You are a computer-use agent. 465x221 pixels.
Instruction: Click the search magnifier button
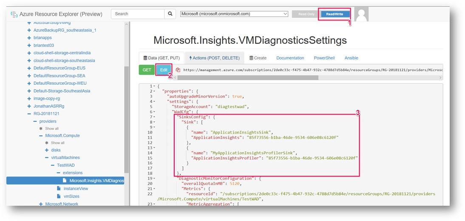click(170, 14)
